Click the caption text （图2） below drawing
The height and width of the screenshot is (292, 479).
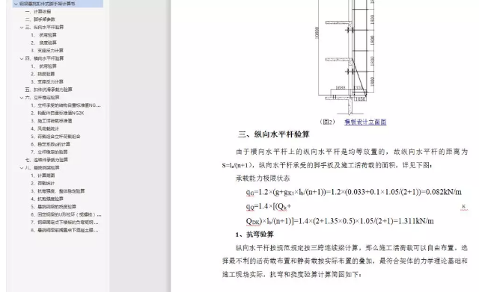[x=327, y=122]
